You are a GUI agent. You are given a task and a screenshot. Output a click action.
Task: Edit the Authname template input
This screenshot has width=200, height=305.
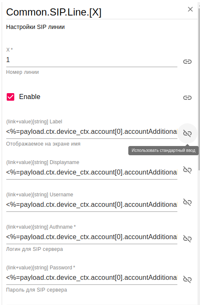92,237
